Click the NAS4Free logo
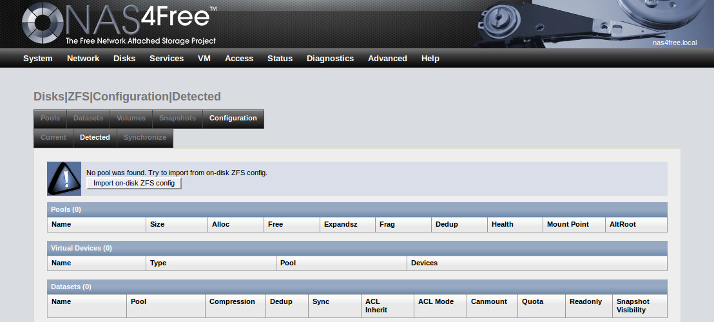This screenshot has height=322, width=714. (x=119, y=24)
